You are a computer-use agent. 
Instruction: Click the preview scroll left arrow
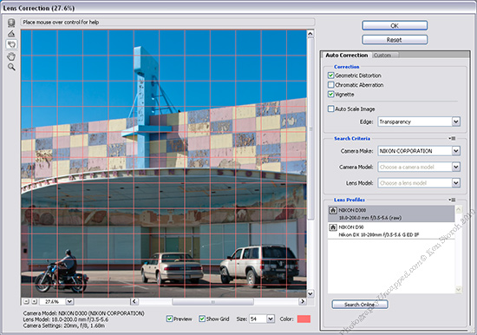(x=134, y=301)
